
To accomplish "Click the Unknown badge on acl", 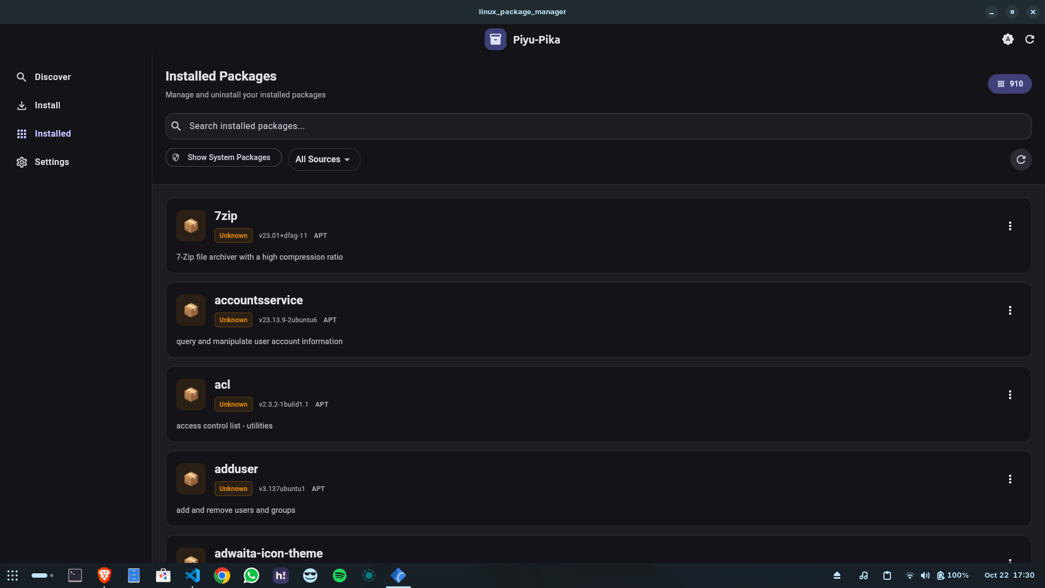I will [233, 404].
